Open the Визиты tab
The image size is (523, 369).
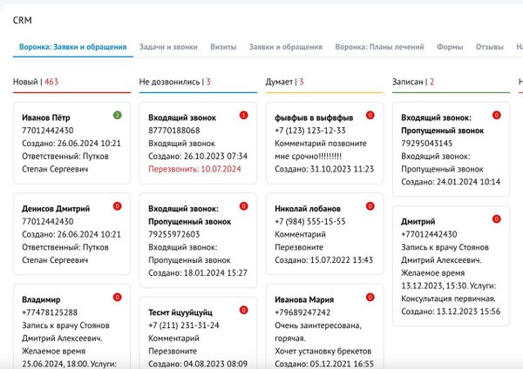point(223,47)
